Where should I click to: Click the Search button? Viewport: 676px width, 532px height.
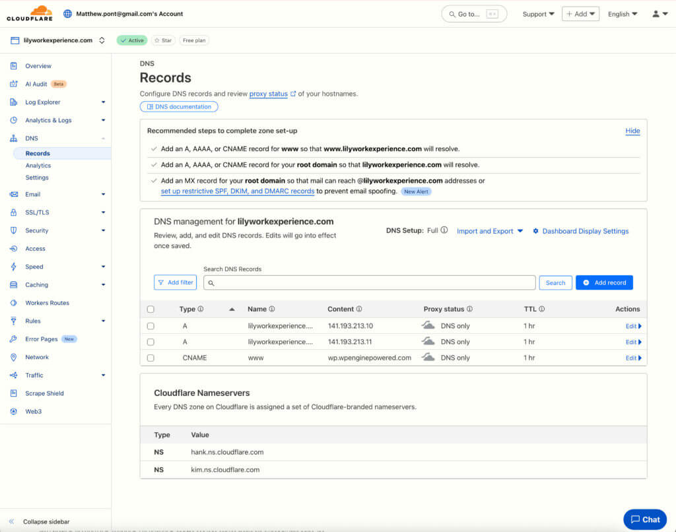[555, 283]
